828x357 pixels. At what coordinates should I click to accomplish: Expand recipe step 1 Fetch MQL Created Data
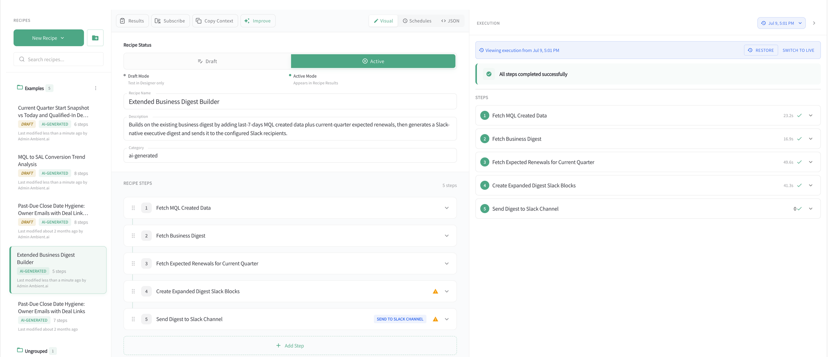coord(447,208)
